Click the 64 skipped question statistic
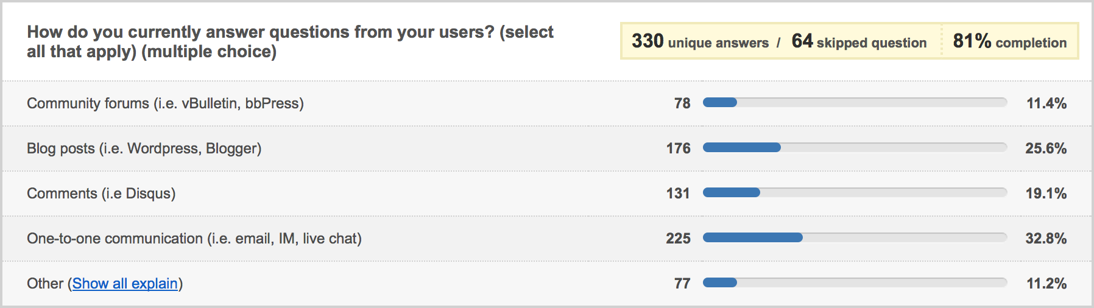 click(x=859, y=41)
